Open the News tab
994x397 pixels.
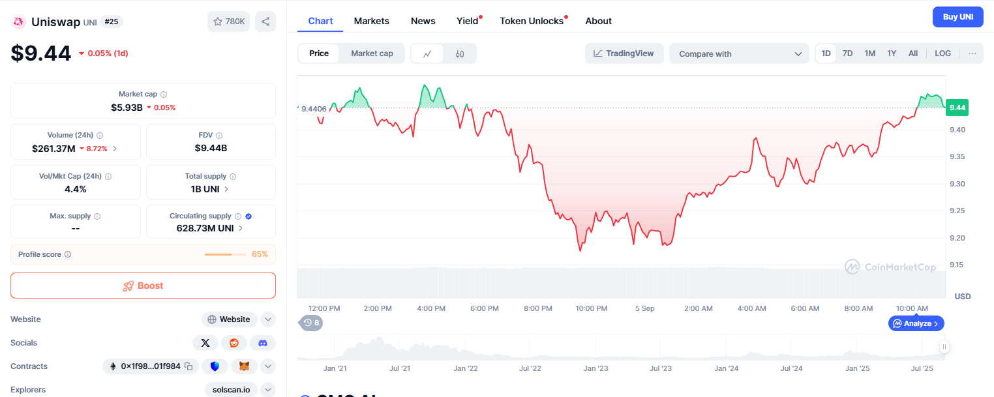[423, 21]
